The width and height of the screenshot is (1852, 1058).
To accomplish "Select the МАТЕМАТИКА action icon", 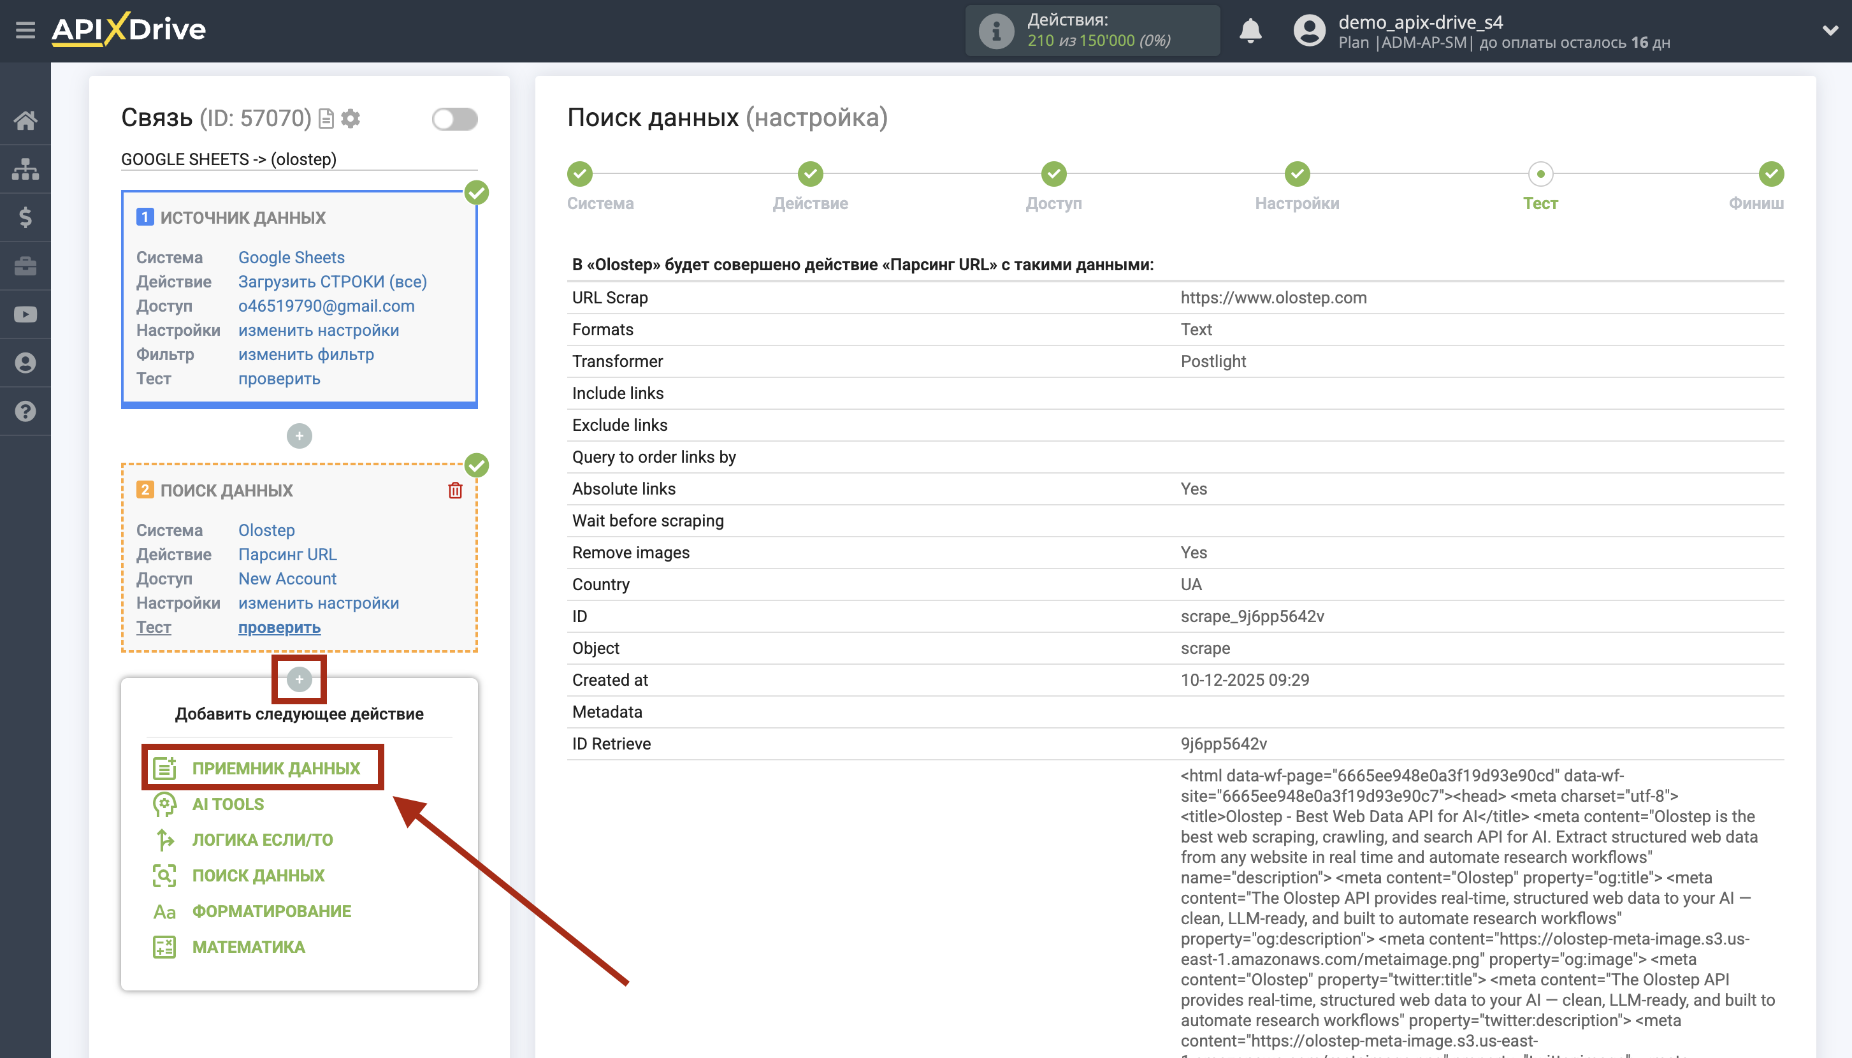I will point(164,946).
